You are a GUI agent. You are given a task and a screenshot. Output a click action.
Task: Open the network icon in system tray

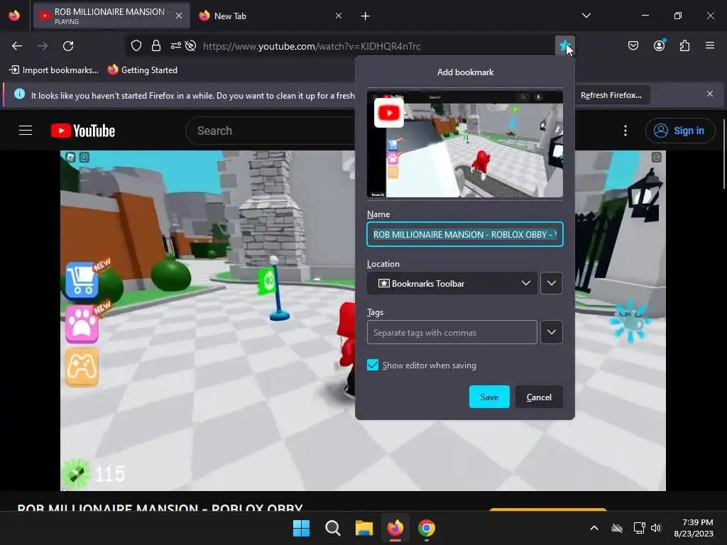pyautogui.click(x=639, y=528)
